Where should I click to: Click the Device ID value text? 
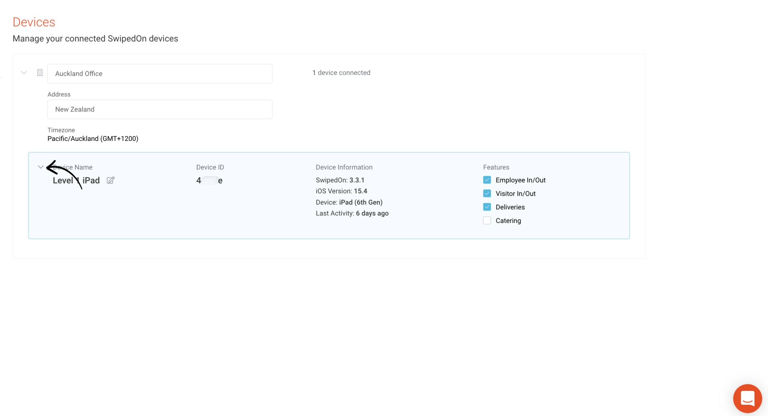tap(209, 180)
